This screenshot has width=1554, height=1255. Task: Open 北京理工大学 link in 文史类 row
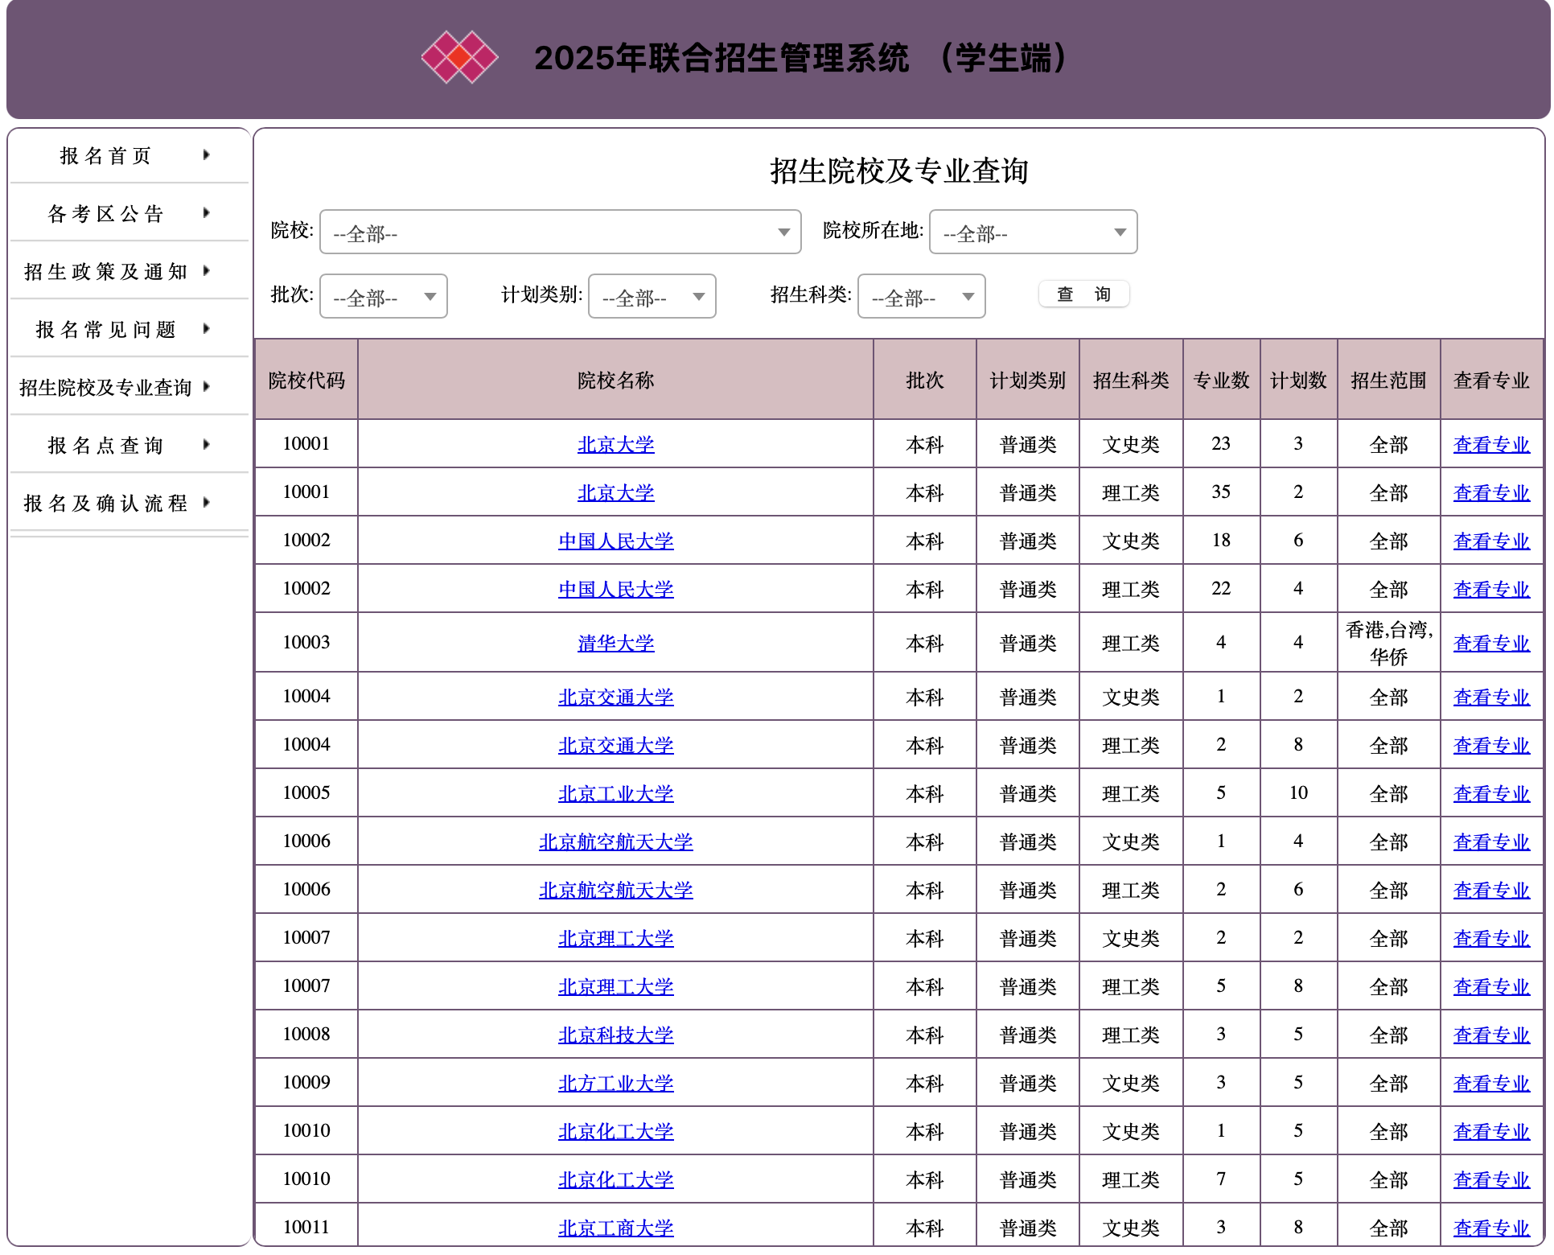click(x=616, y=938)
